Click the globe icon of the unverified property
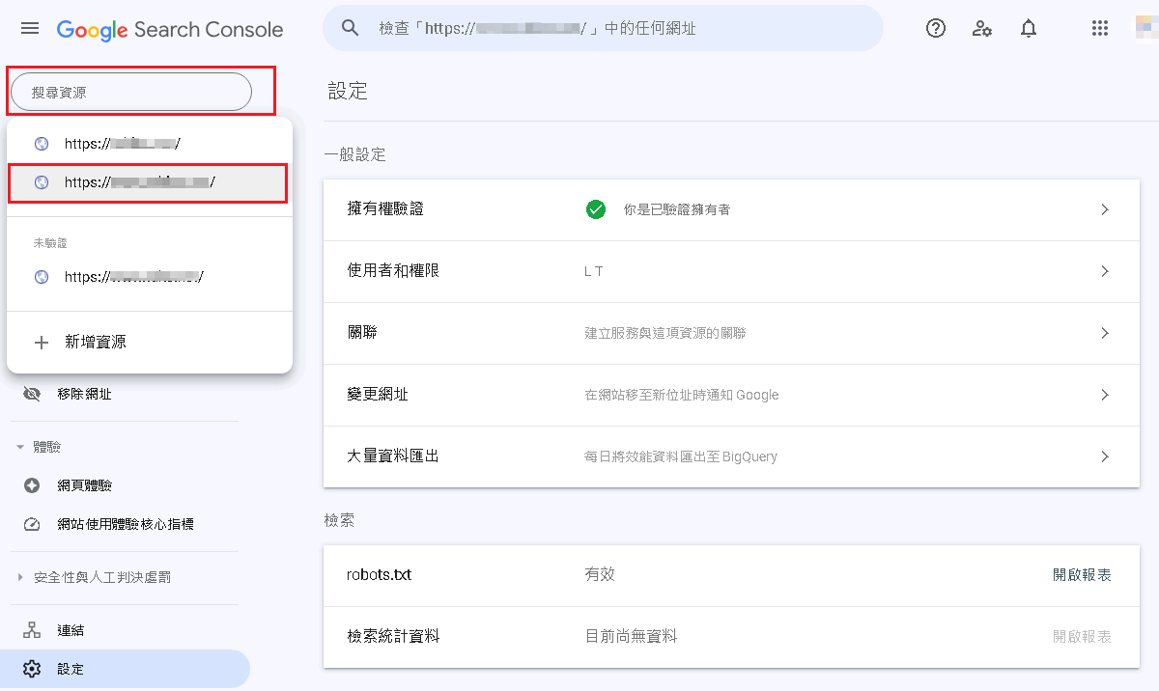1159x691 pixels. (41, 277)
